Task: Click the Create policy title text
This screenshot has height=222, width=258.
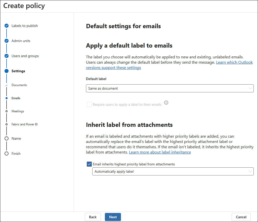Action: pos(24,6)
